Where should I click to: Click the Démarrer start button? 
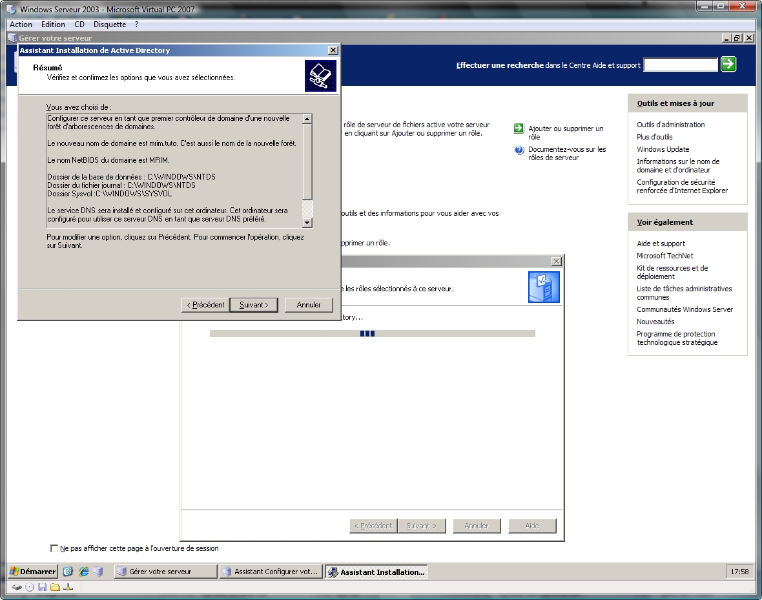33,572
